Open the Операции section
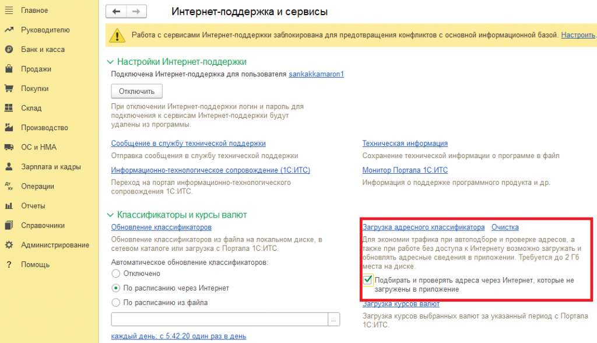The height and width of the screenshot is (343, 597). 37,186
